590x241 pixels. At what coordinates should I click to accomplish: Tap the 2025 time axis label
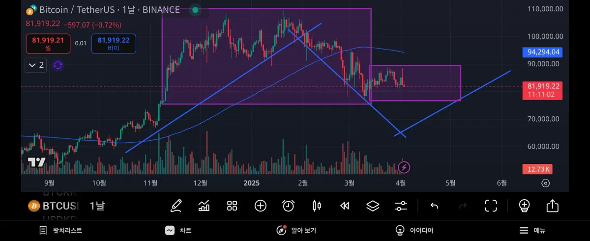251,183
